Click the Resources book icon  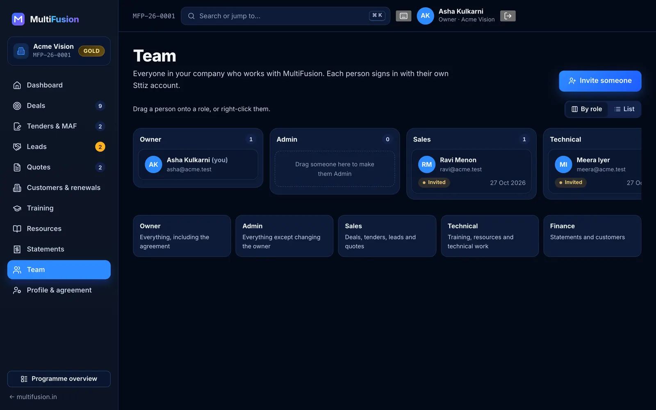pyautogui.click(x=17, y=229)
